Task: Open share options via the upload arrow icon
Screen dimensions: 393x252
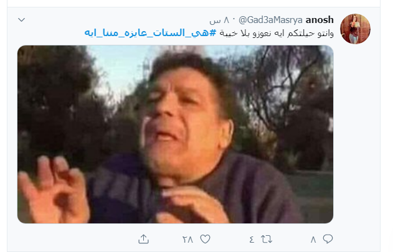Action: point(144,239)
